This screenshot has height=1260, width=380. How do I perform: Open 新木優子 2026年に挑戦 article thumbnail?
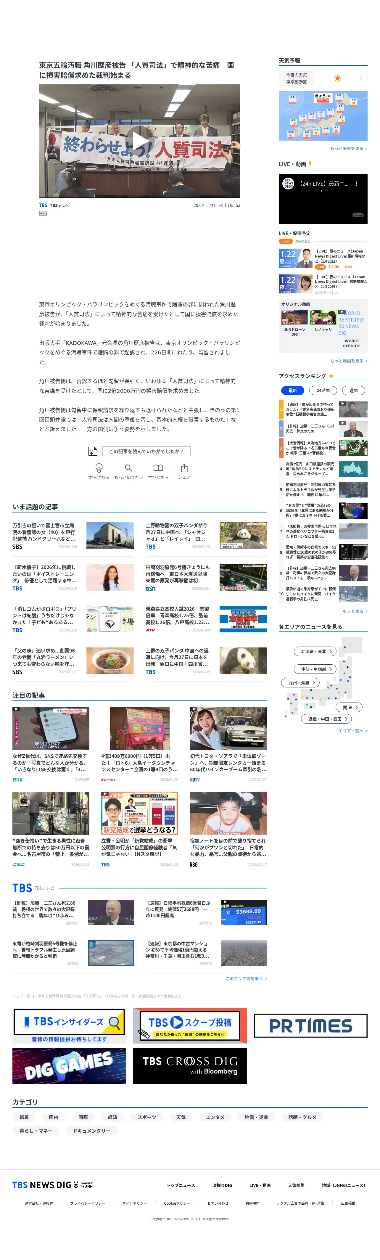tap(110, 577)
